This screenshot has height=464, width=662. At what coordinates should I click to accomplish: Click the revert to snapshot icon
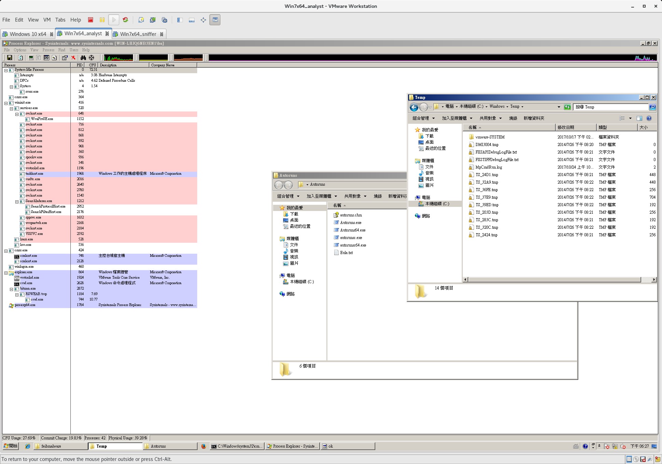(x=153, y=20)
